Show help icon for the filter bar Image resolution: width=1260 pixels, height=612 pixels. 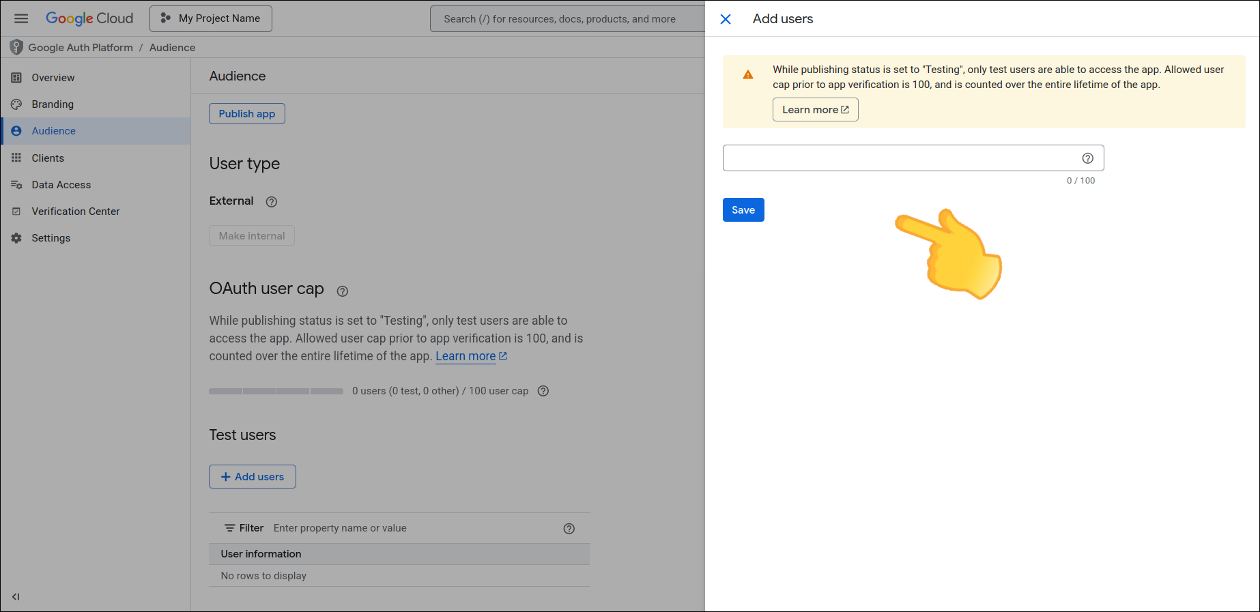click(x=569, y=529)
